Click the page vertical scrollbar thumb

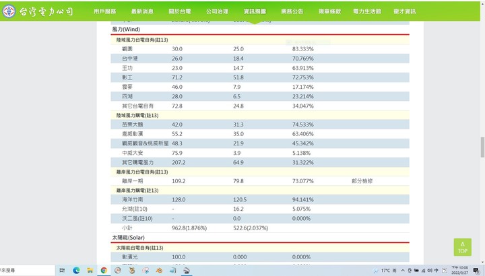pos(482,147)
